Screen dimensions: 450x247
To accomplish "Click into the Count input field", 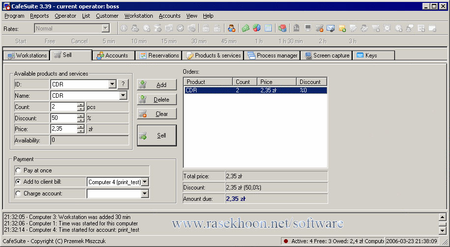I will coord(64,107).
